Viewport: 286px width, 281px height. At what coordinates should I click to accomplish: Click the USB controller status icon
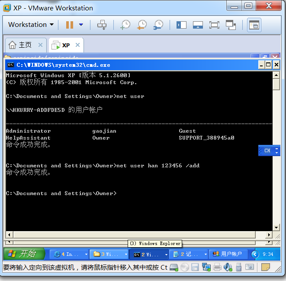point(239,267)
